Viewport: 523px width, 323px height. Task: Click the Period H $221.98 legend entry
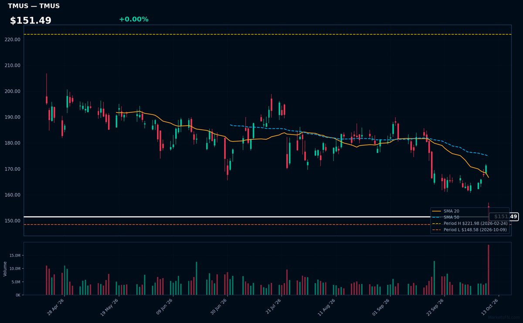[x=470, y=223]
